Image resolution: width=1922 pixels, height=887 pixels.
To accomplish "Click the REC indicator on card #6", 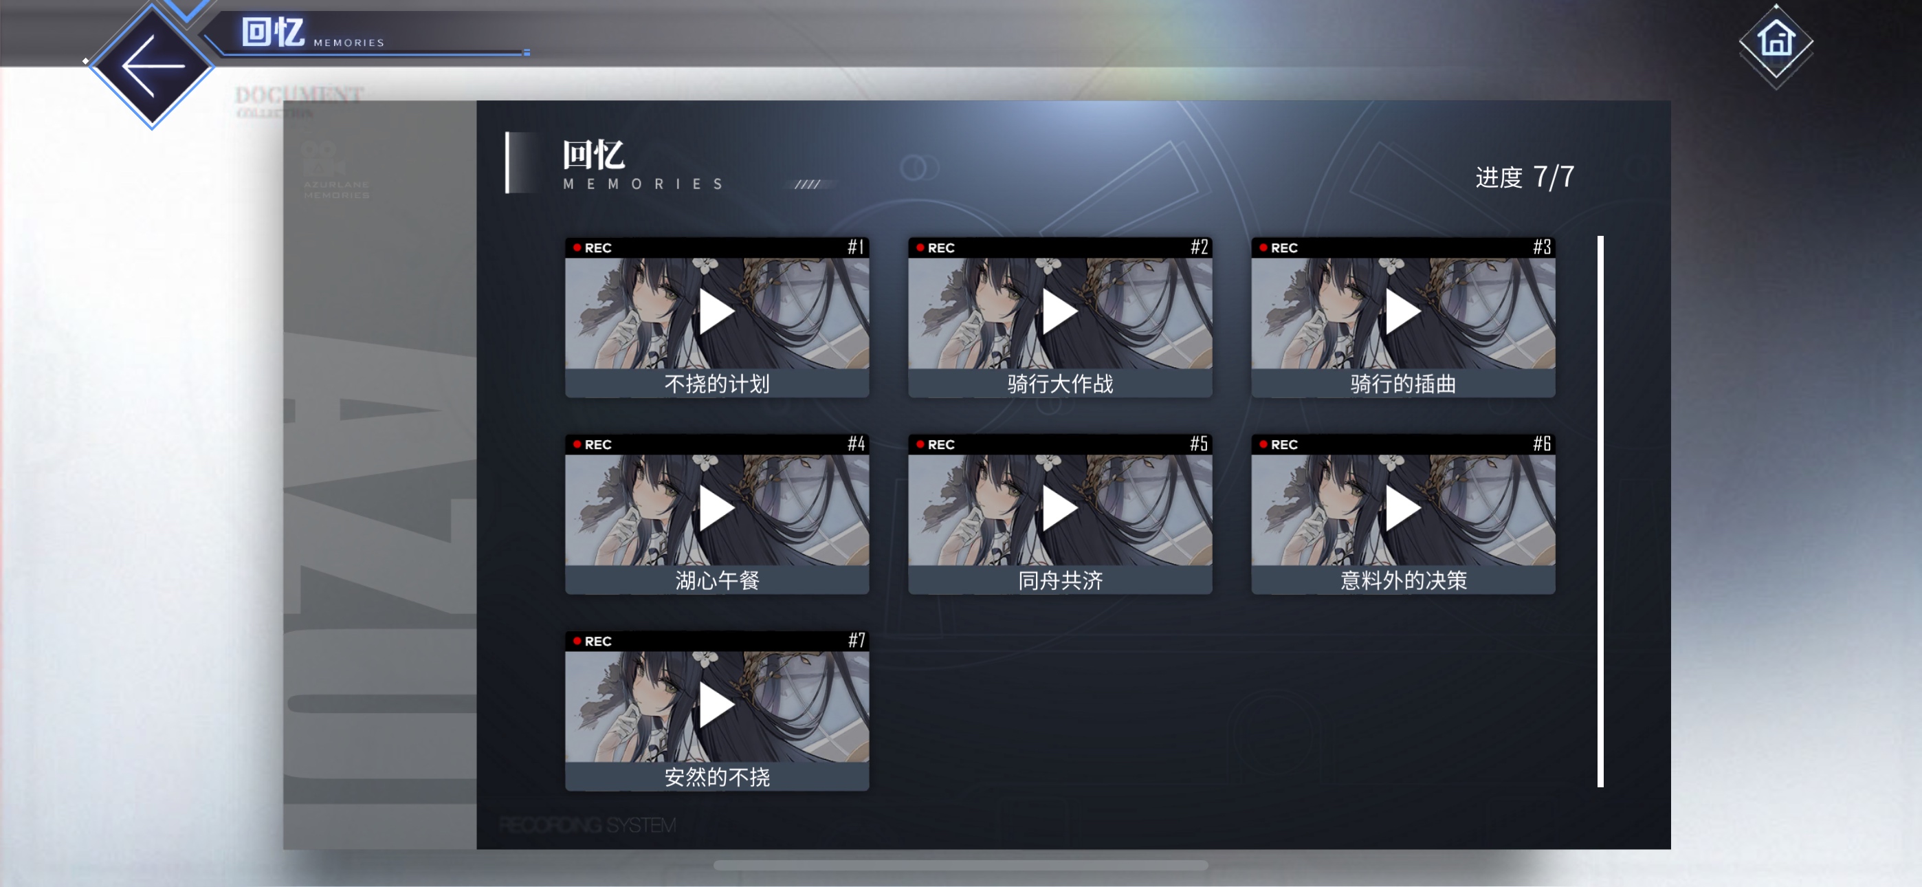I will point(1279,444).
